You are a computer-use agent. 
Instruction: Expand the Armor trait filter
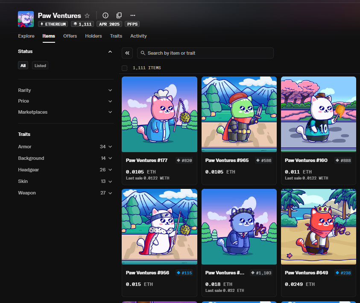pos(66,147)
